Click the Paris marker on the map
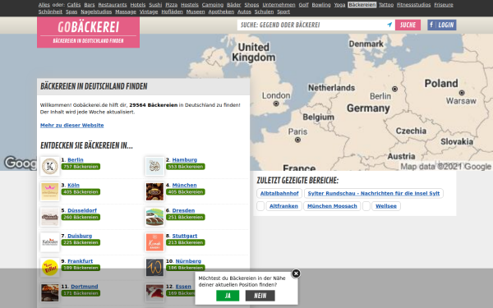 [297, 140]
